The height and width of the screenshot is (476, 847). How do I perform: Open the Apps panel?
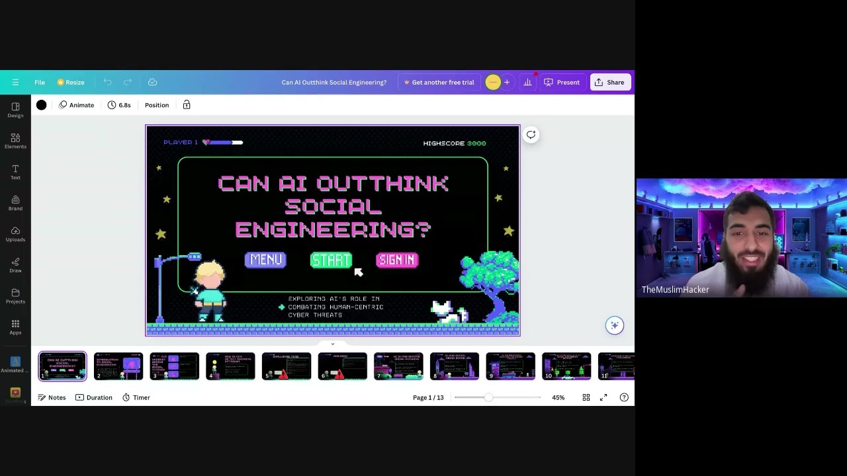15,327
